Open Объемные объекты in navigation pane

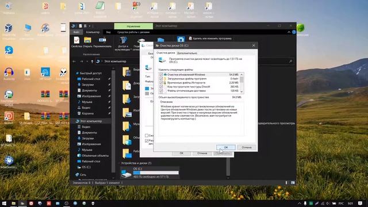[x=95, y=155]
